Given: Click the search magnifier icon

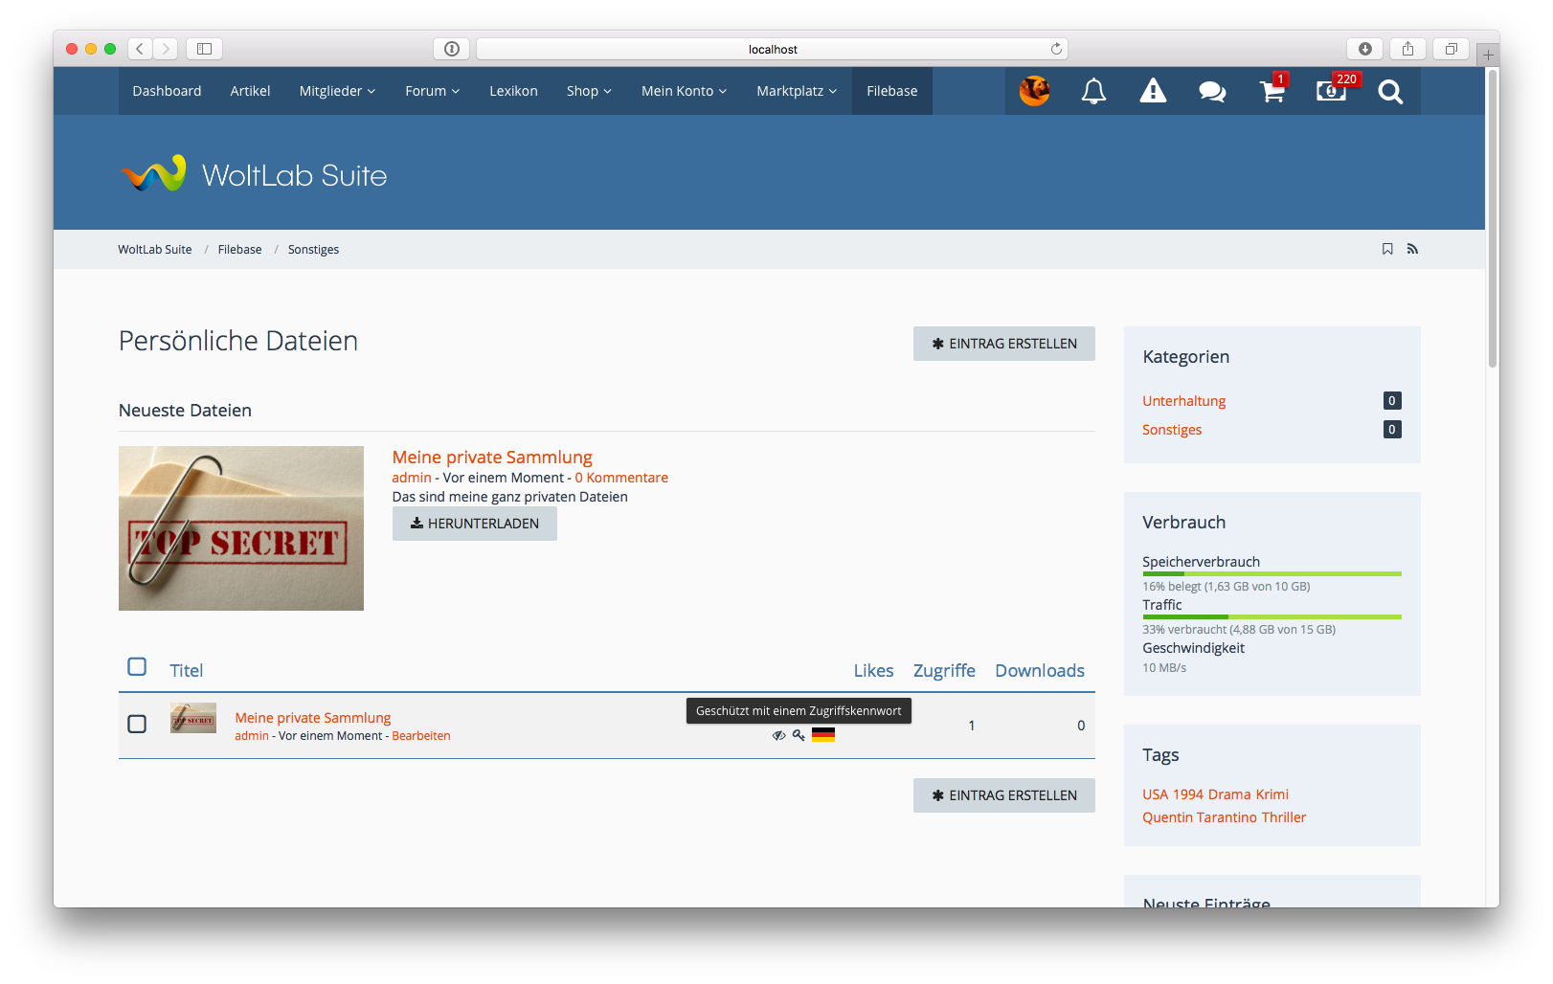Looking at the screenshot, I should [1390, 92].
